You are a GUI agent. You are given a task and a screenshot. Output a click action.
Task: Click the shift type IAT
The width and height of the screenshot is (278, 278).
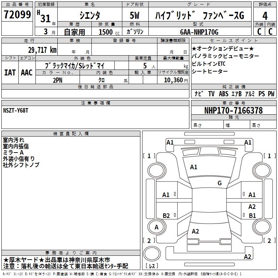[x=10, y=73]
